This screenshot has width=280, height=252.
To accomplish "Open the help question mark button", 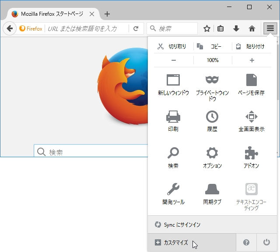I will tap(246, 242).
